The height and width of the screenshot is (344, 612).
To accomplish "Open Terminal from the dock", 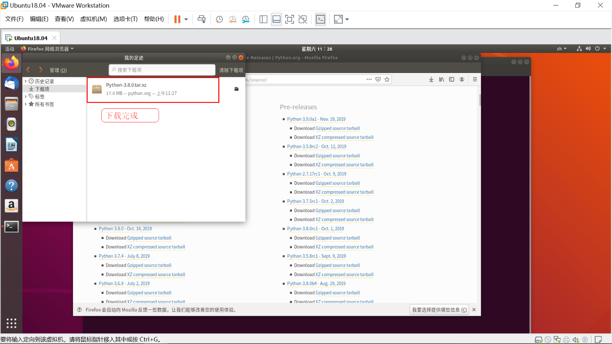I will click(11, 226).
